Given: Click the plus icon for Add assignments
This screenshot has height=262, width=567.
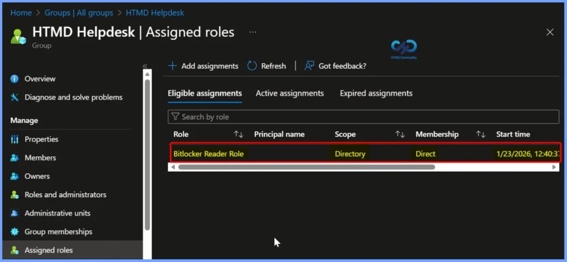Looking at the screenshot, I should [x=173, y=66].
